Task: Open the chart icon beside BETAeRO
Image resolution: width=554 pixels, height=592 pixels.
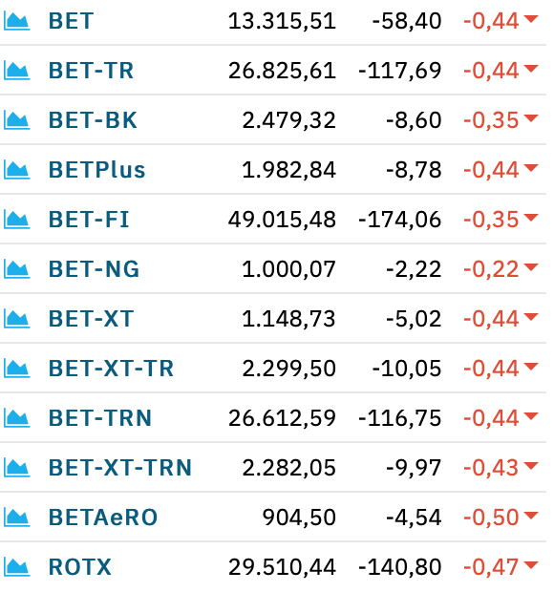Action: click(16, 518)
